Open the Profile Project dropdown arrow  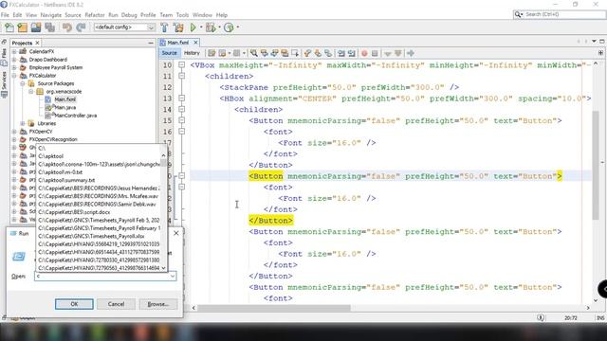[237, 27]
